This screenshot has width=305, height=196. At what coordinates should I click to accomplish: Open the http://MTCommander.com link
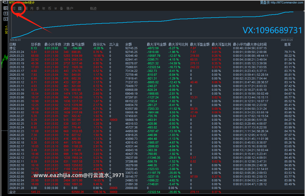pos(287,2)
